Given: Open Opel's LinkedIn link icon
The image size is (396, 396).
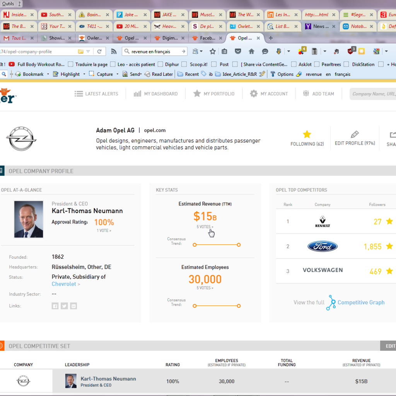Looking at the screenshot, I should [x=73, y=306].
